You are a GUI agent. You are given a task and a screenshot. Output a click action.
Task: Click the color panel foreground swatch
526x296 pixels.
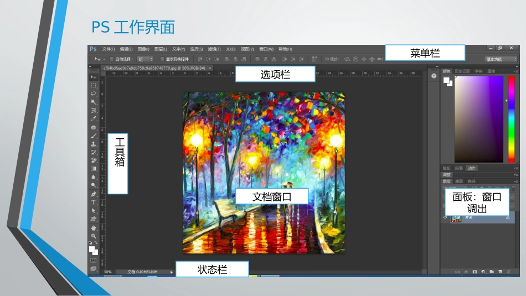tap(446, 80)
